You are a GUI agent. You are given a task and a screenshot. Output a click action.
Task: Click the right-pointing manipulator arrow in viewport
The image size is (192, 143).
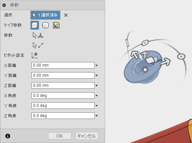[x=166, y=62]
